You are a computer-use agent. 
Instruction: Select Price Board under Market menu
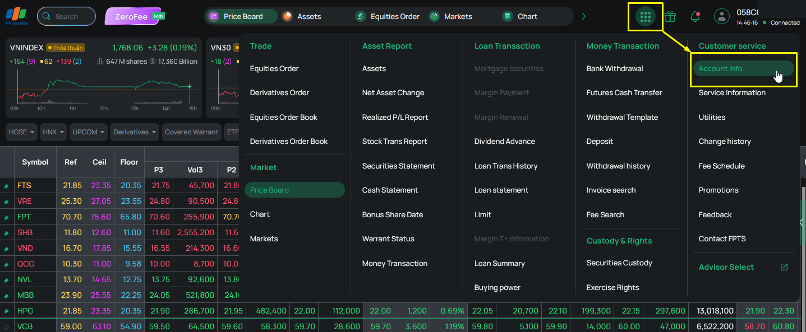(294, 190)
